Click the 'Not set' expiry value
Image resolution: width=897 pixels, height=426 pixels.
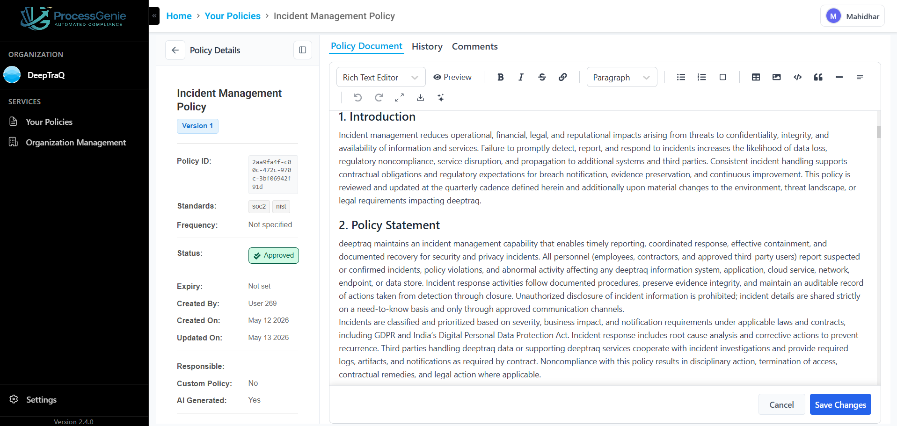point(259,286)
